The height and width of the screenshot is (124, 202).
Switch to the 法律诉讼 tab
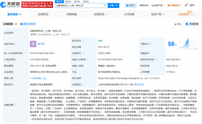pyautogui.click(x=43, y=14)
